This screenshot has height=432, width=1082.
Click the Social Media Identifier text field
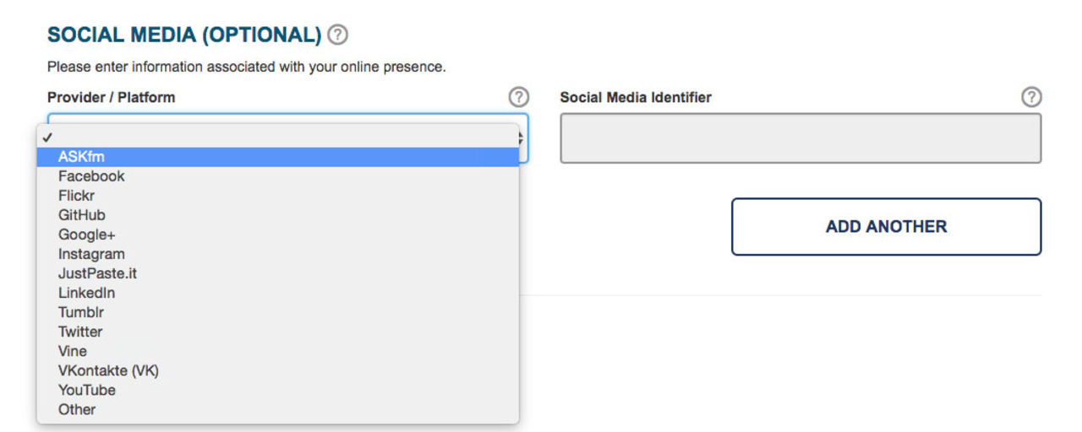pos(800,138)
